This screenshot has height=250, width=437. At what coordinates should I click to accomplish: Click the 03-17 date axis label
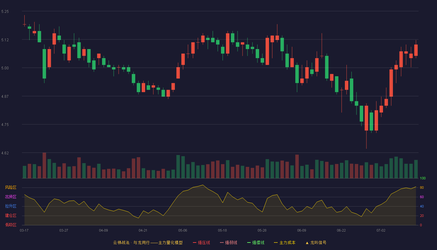pyautogui.click(x=24, y=230)
